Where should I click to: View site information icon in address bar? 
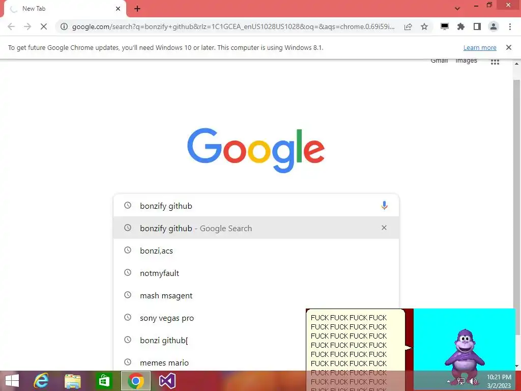pos(64,26)
